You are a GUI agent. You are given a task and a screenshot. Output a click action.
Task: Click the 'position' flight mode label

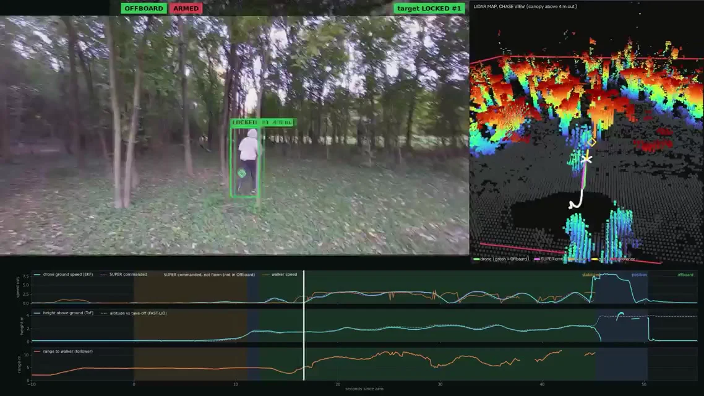pyautogui.click(x=639, y=275)
